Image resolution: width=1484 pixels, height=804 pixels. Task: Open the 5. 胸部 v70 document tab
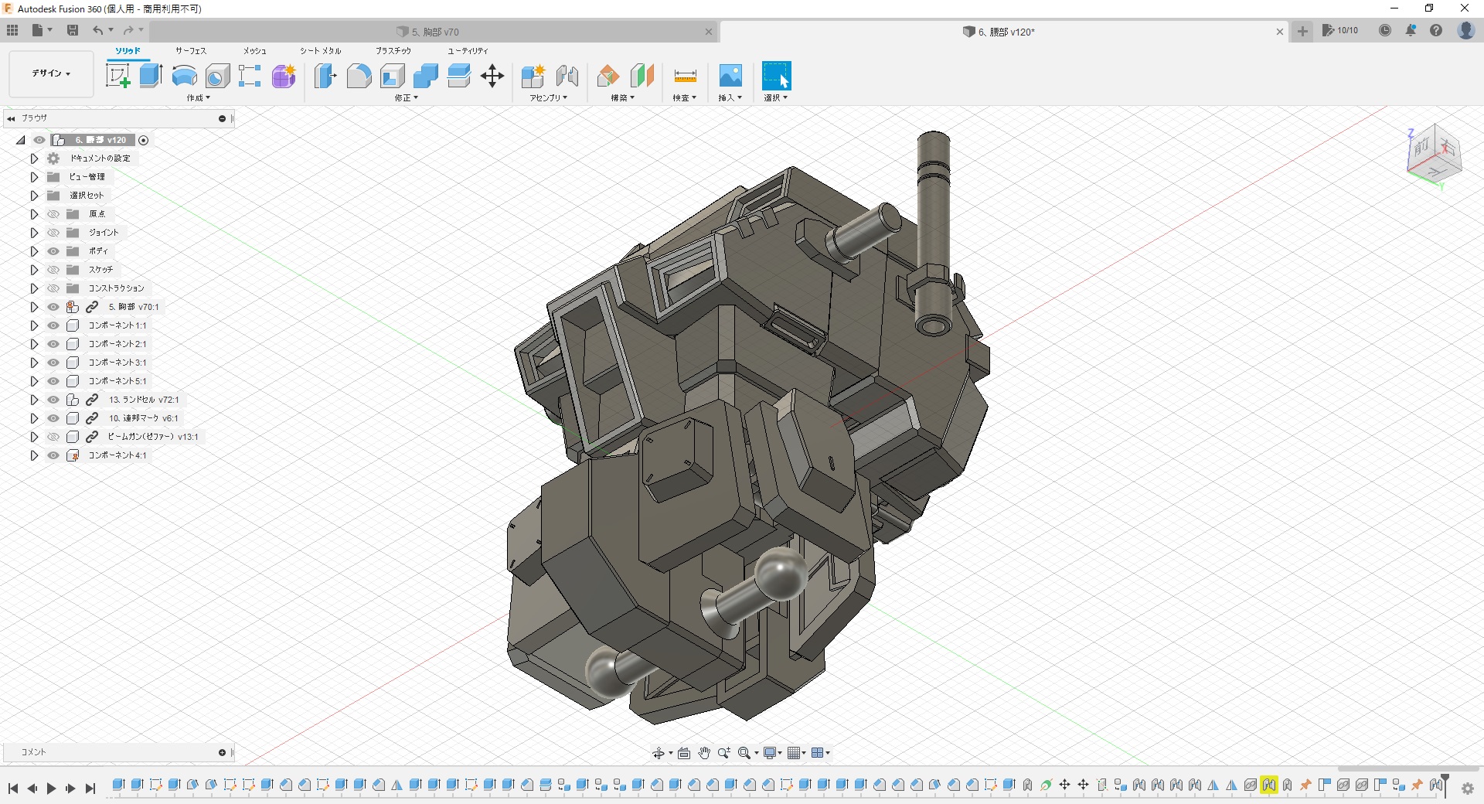[434, 32]
